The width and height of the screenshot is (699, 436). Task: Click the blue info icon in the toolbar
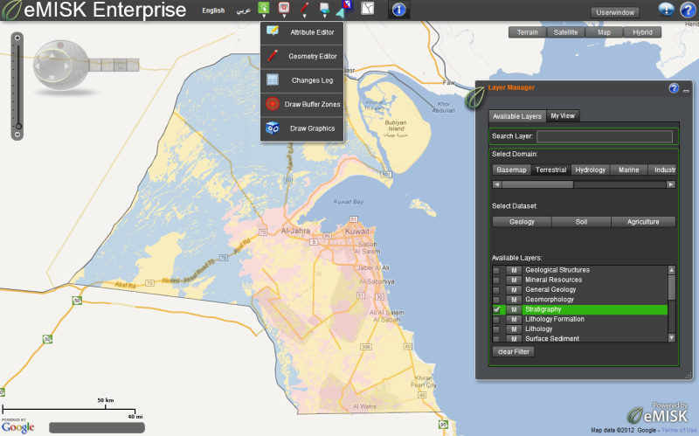(398, 10)
